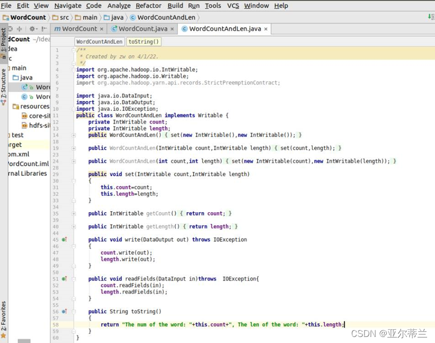Click the Favorites star icon on left strip
This screenshot has width=435, height=343.
pyautogui.click(x=4, y=336)
